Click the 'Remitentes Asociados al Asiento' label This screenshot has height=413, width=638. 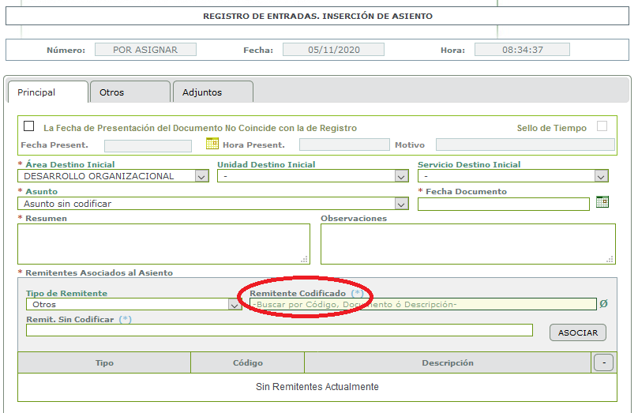(x=99, y=272)
